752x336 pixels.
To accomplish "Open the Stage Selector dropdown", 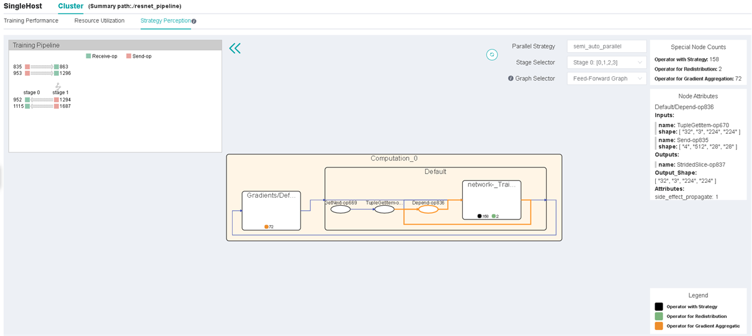I will point(606,63).
